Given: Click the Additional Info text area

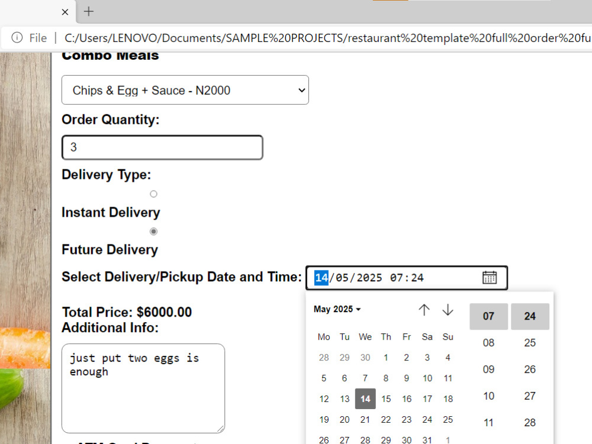Looking at the screenshot, I should 143,388.
